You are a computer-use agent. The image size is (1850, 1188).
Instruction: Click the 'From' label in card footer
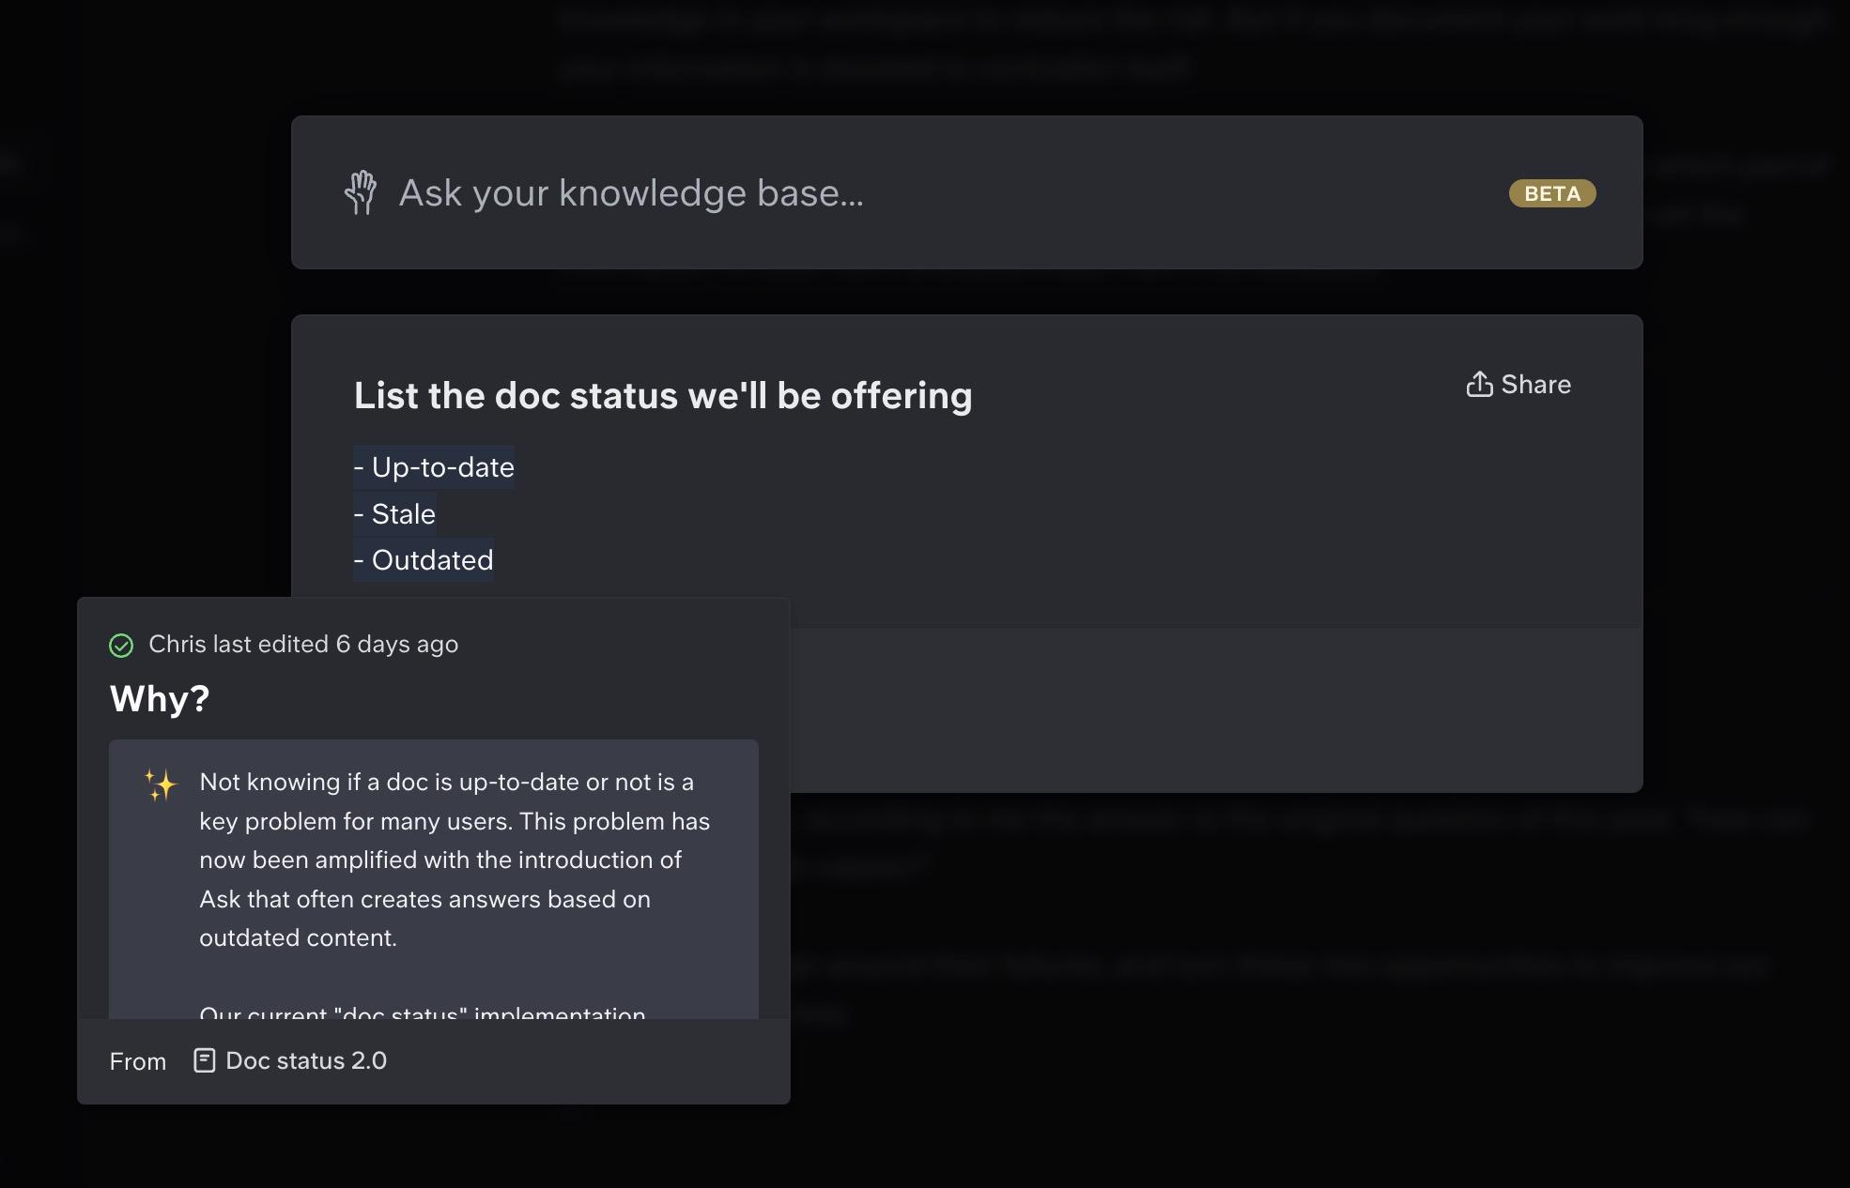[x=137, y=1061]
